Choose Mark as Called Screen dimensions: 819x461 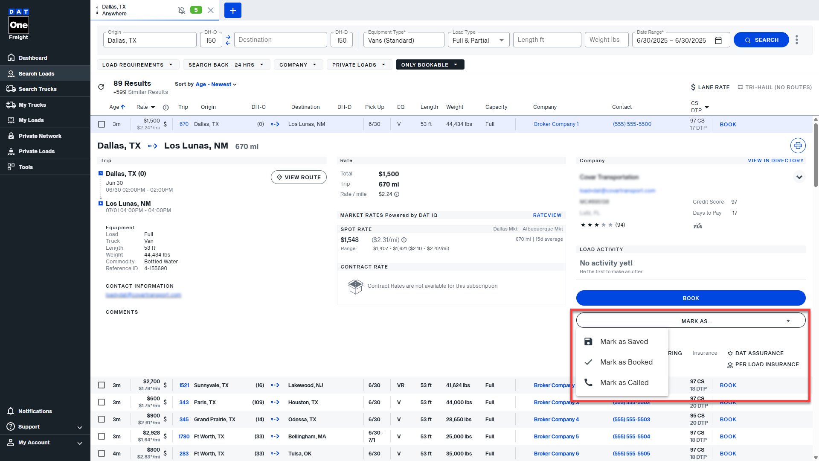pyautogui.click(x=622, y=382)
